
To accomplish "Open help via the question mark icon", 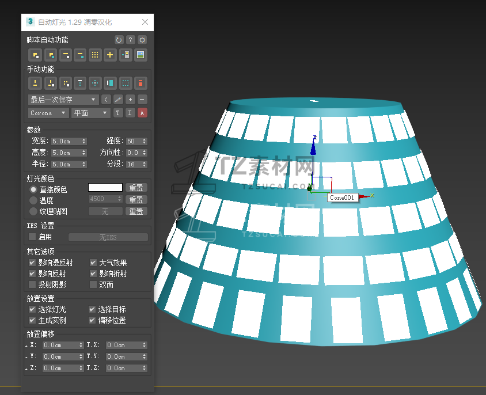I will (131, 40).
